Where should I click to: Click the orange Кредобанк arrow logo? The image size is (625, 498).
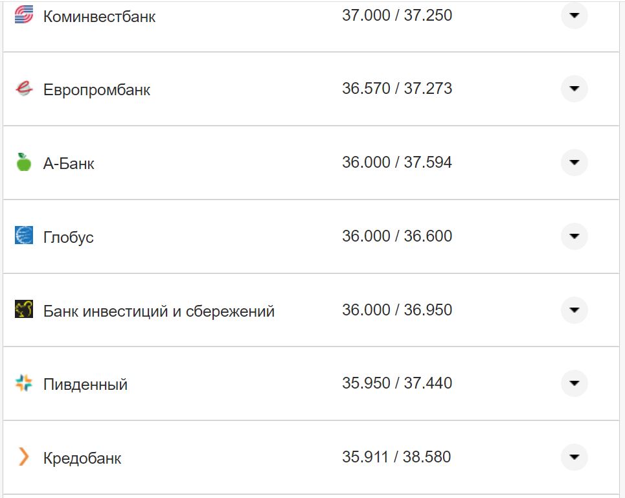[x=24, y=457]
